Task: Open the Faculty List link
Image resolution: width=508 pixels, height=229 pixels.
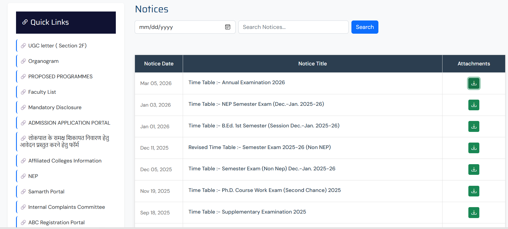Action: (42, 92)
